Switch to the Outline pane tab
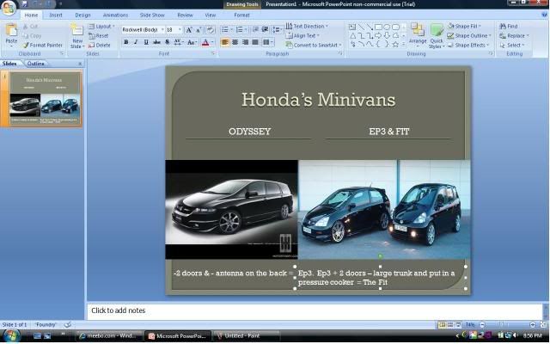The image size is (550, 344). pos(36,64)
